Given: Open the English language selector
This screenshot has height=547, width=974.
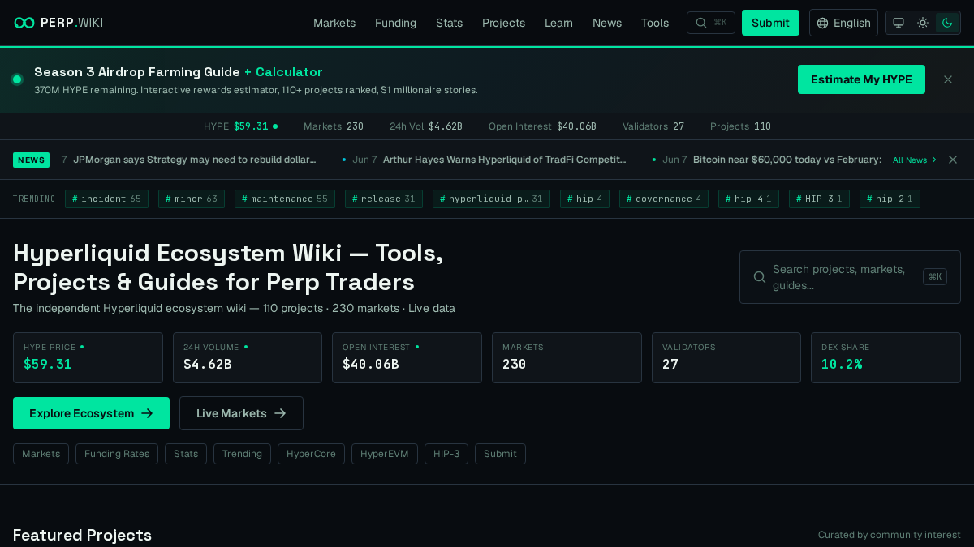Looking at the screenshot, I should (x=843, y=23).
